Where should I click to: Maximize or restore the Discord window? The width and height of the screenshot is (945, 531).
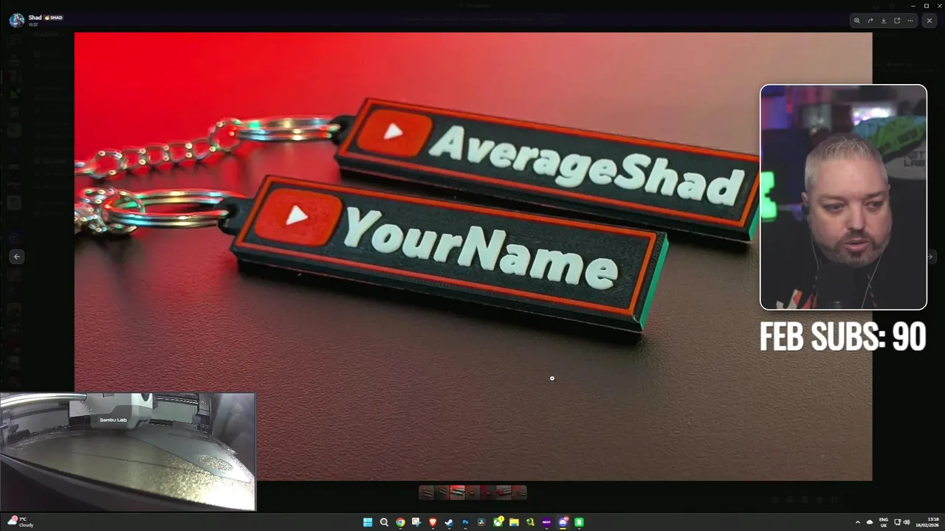927,5
